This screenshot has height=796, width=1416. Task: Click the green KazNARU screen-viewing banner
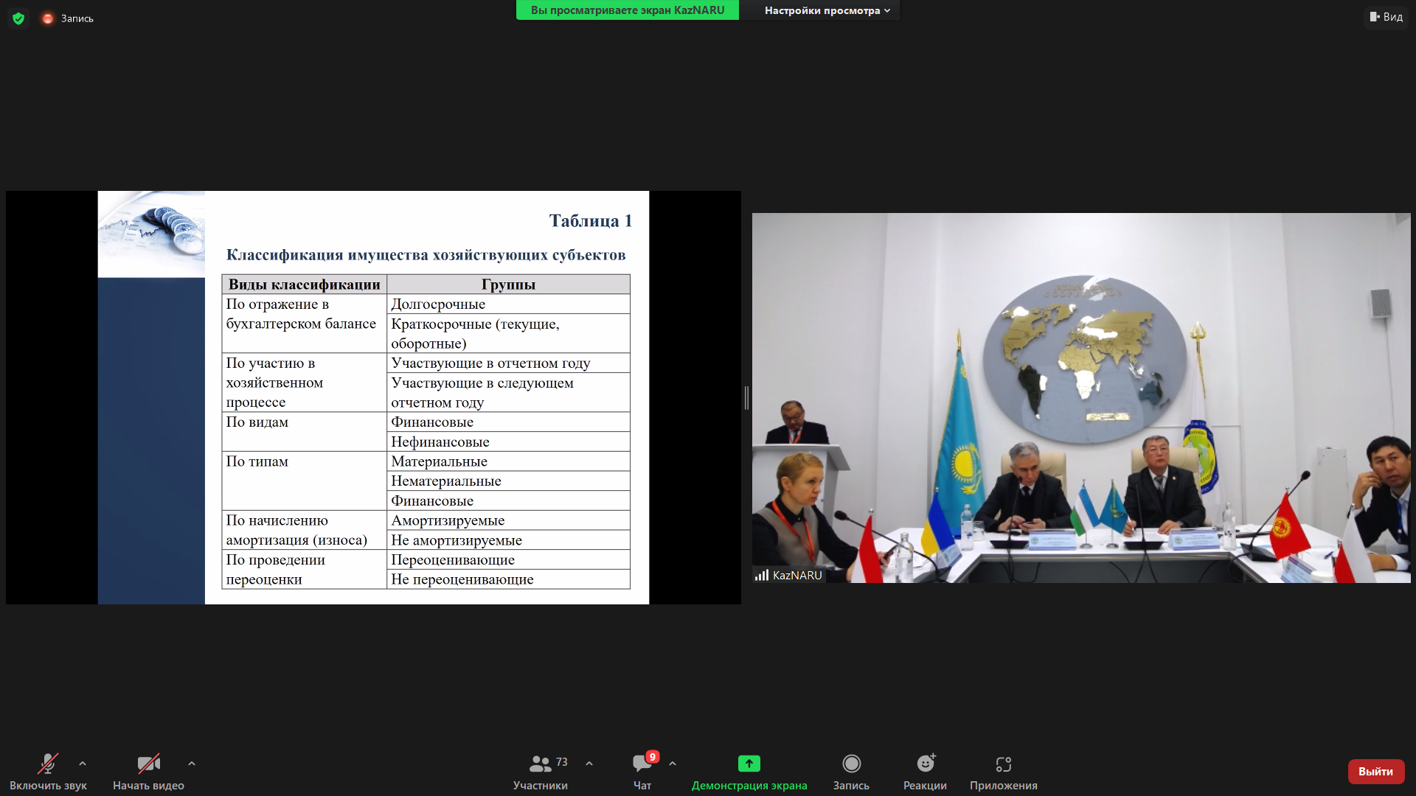coord(627,10)
